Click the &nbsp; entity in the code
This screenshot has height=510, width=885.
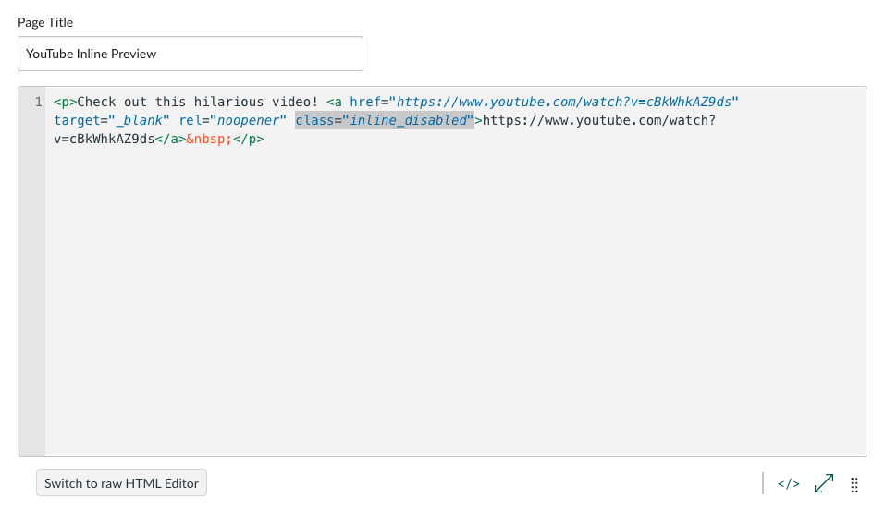(x=209, y=139)
